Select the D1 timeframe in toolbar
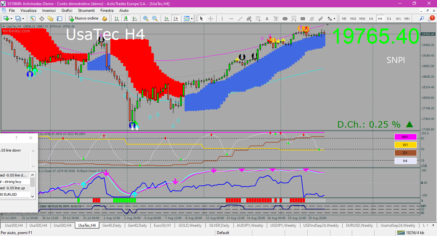This screenshot has height=236, width=437. point(389,19)
